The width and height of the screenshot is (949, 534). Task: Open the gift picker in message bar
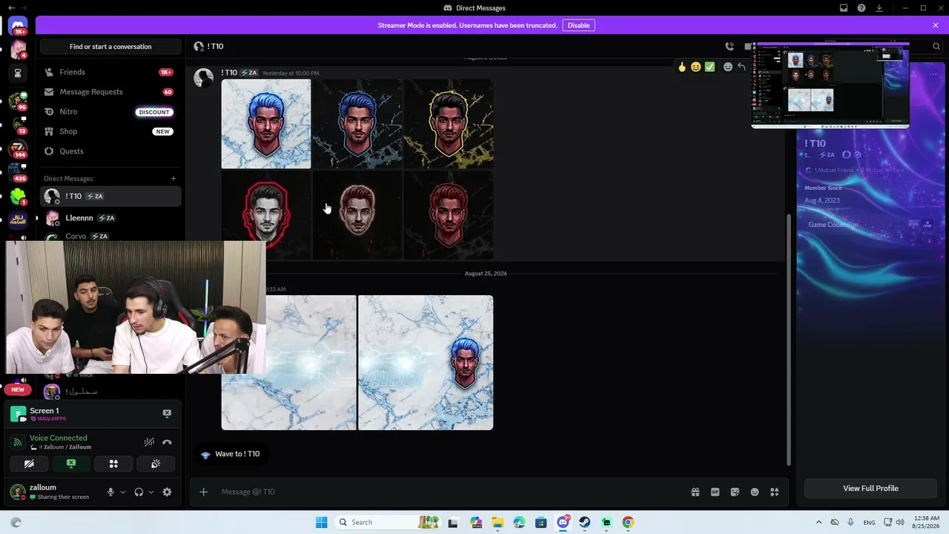point(695,492)
